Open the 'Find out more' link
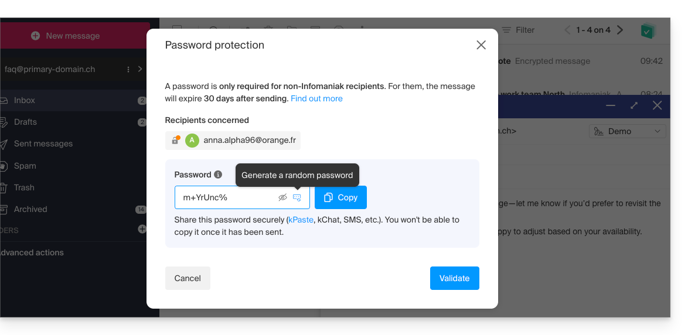 point(316,98)
